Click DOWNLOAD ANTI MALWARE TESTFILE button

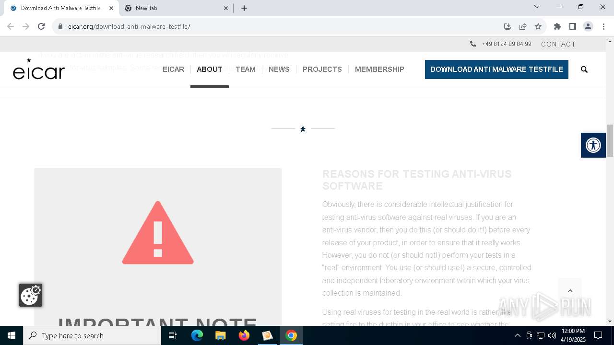[x=496, y=69]
